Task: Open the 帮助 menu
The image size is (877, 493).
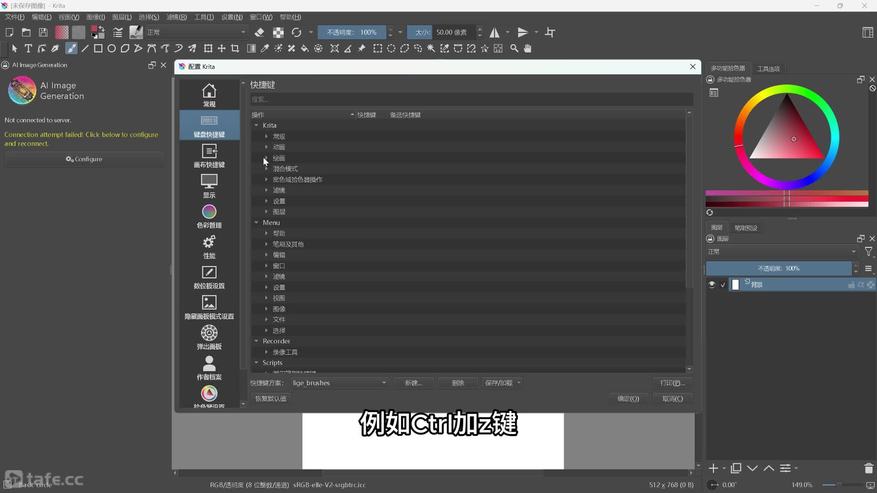Action: click(x=290, y=17)
